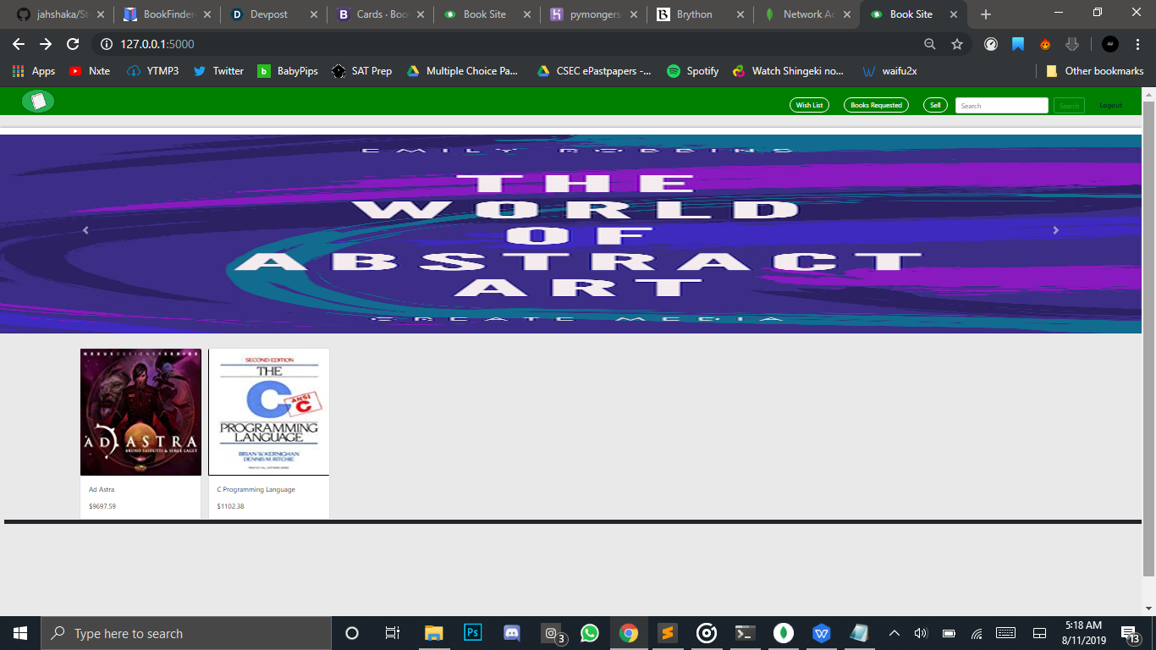Switch to the Cards Bootstrap tab
This screenshot has width=1156, height=650.
(x=379, y=14)
